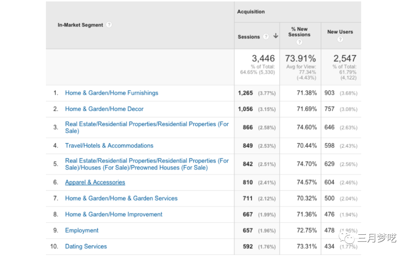Open the Employment segment link
410x256 pixels.
click(x=82, y=231)
